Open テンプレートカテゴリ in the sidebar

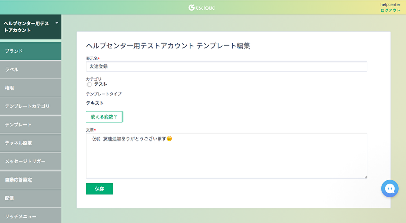(x=31, y=107)
